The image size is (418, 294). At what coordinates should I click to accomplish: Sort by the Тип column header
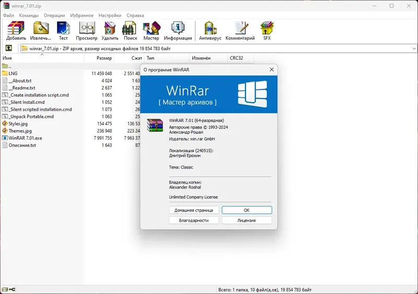(167, 58)
